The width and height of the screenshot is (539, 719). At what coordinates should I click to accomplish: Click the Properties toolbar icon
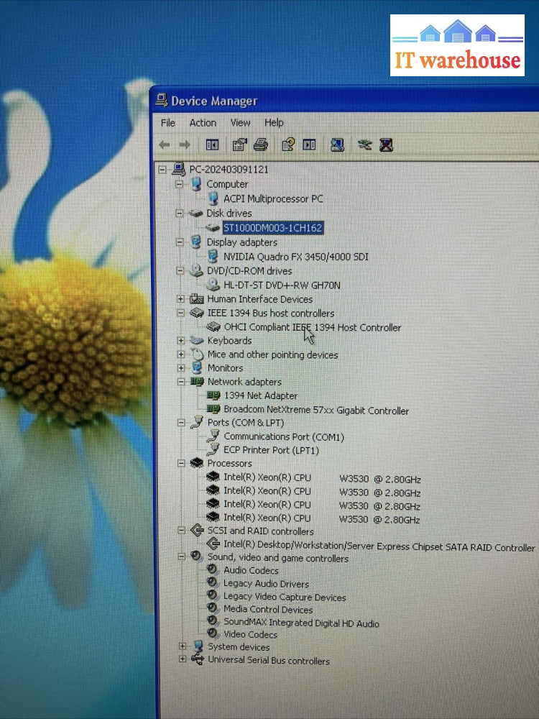(239, 145)
